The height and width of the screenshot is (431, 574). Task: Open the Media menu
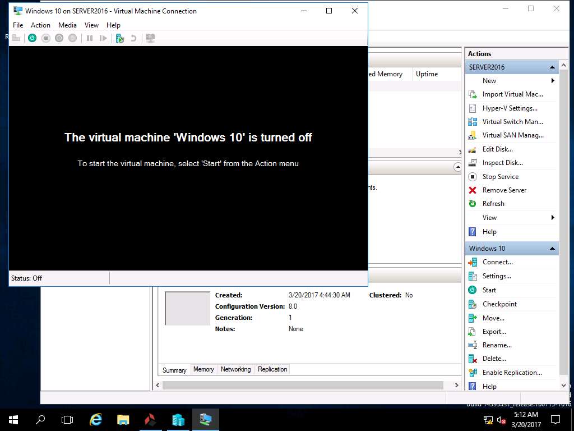tap(67, 25)
